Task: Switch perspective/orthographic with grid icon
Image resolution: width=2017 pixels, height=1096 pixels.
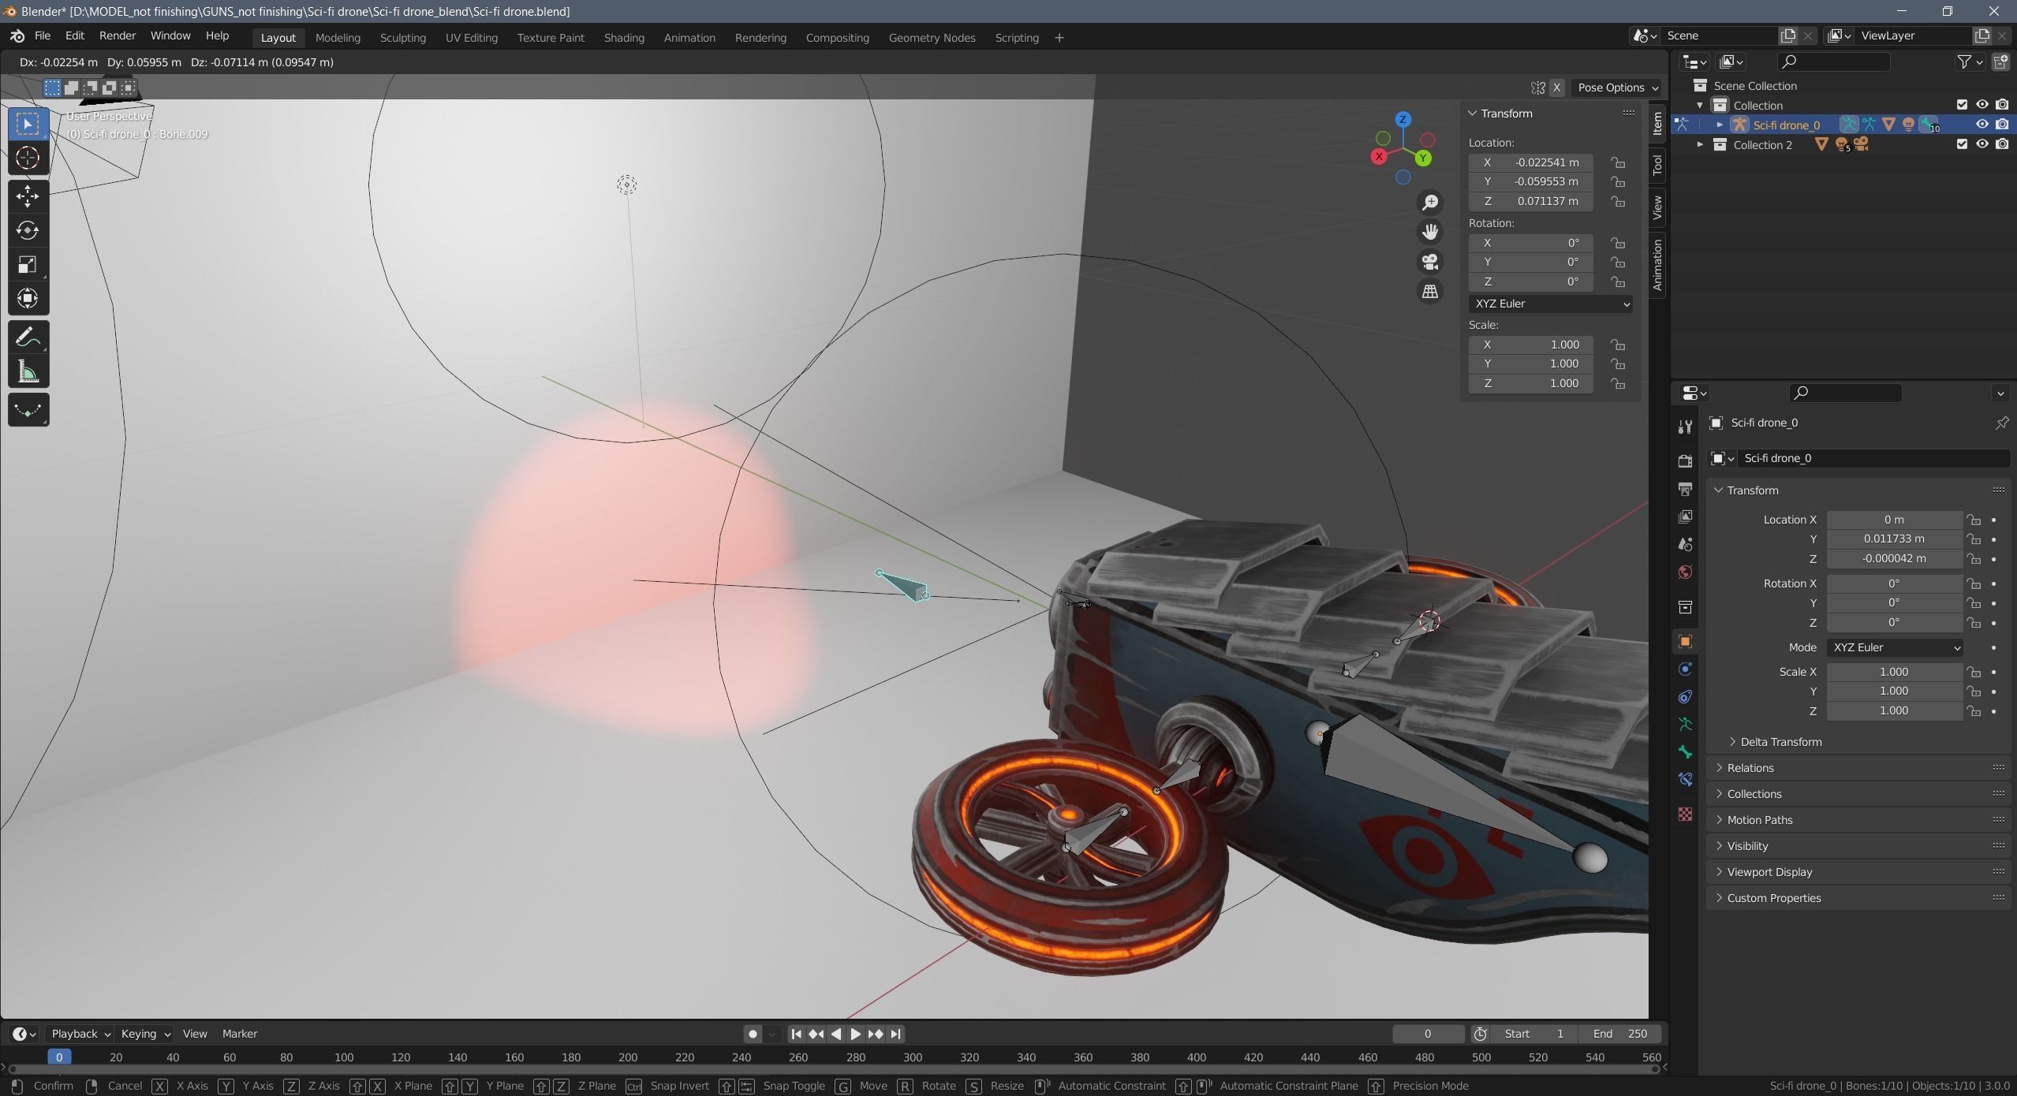Action: point(1430,292)
